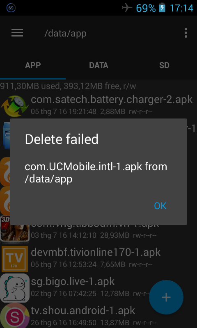Select devmbf.tivionline170-1.apk file entry
This screenshot has width=197, height=328.
pyautogui.click(x=98, y=258)
